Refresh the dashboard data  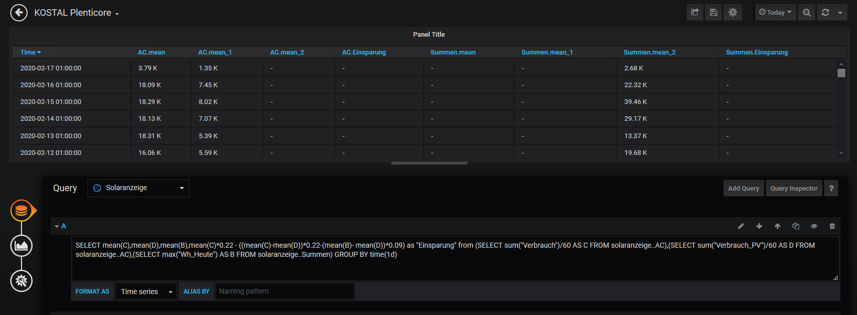(x=825, y=12)
